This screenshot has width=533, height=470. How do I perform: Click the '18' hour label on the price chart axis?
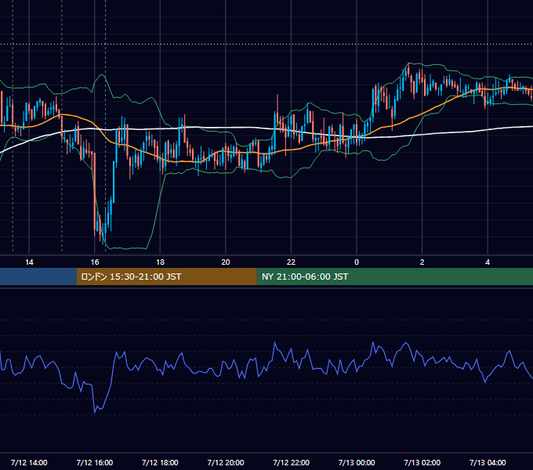160,262
